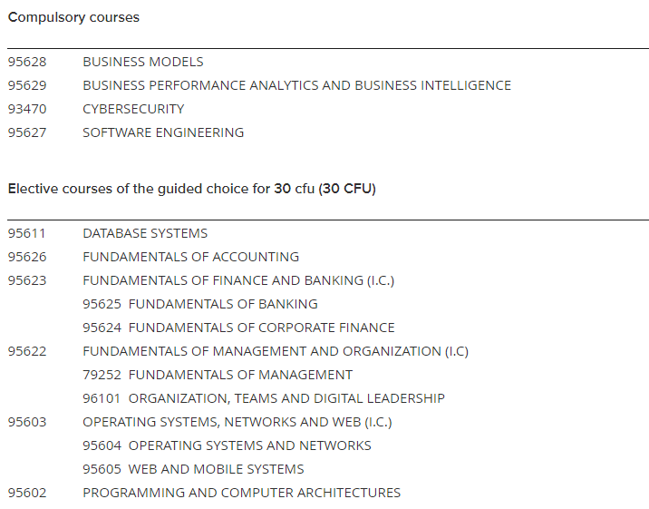Image resolution: width=649 pixels, height=509 pixels.
Task: Open Fundamentals of Finance and Banking (I.C.)
Action: [238, 280]
